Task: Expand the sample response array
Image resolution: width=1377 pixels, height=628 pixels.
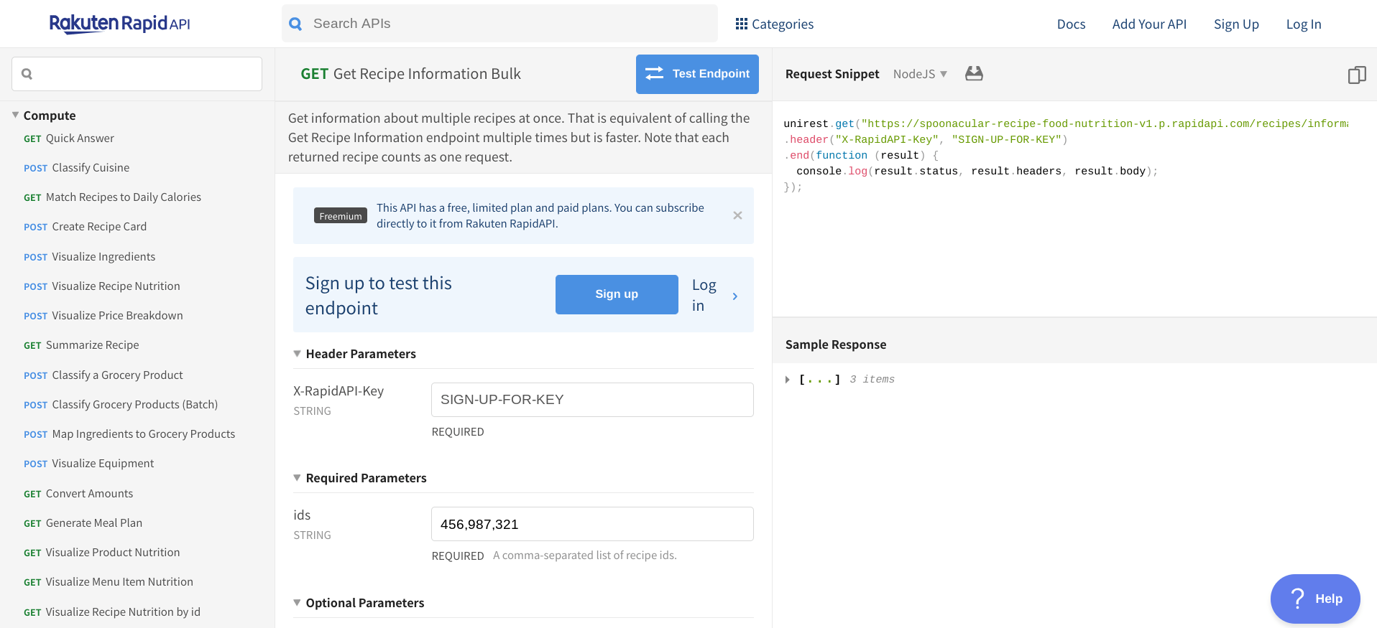Action: coord(788,380)
